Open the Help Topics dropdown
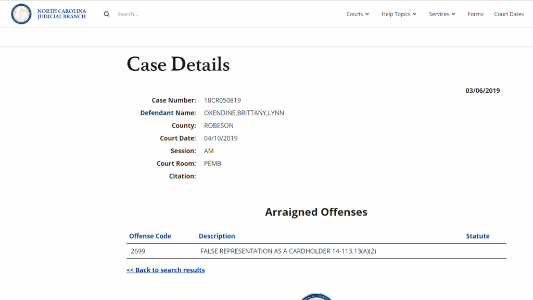This screenshot has height=300, width=533. click(399, 14)
